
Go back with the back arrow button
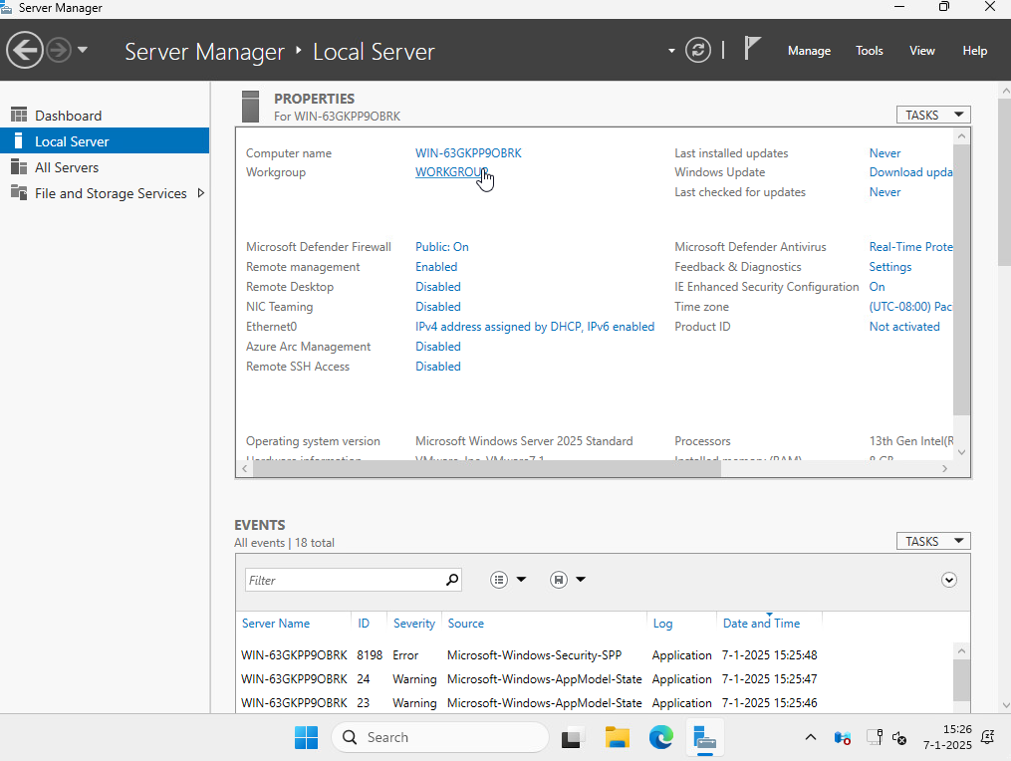tap(25, 51)
